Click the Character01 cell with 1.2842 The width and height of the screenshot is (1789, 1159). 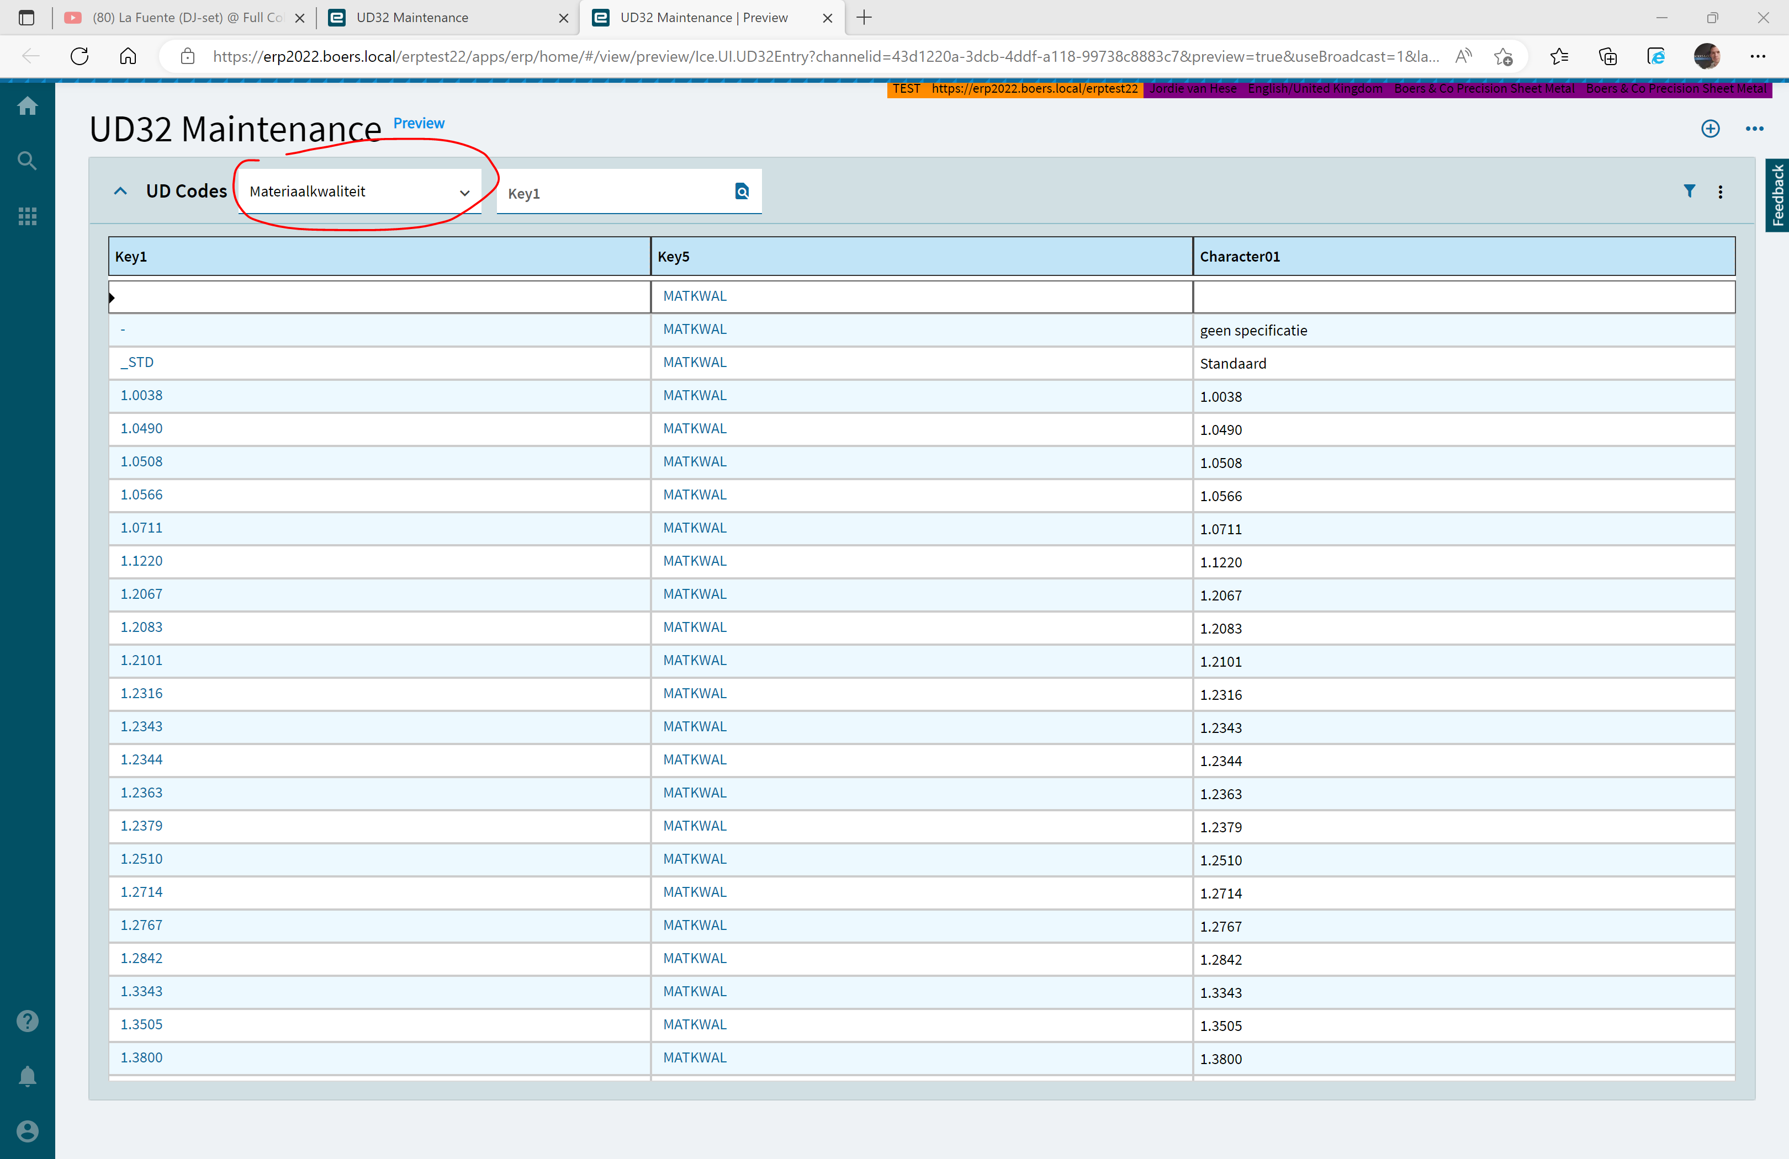coord(1464,960)
